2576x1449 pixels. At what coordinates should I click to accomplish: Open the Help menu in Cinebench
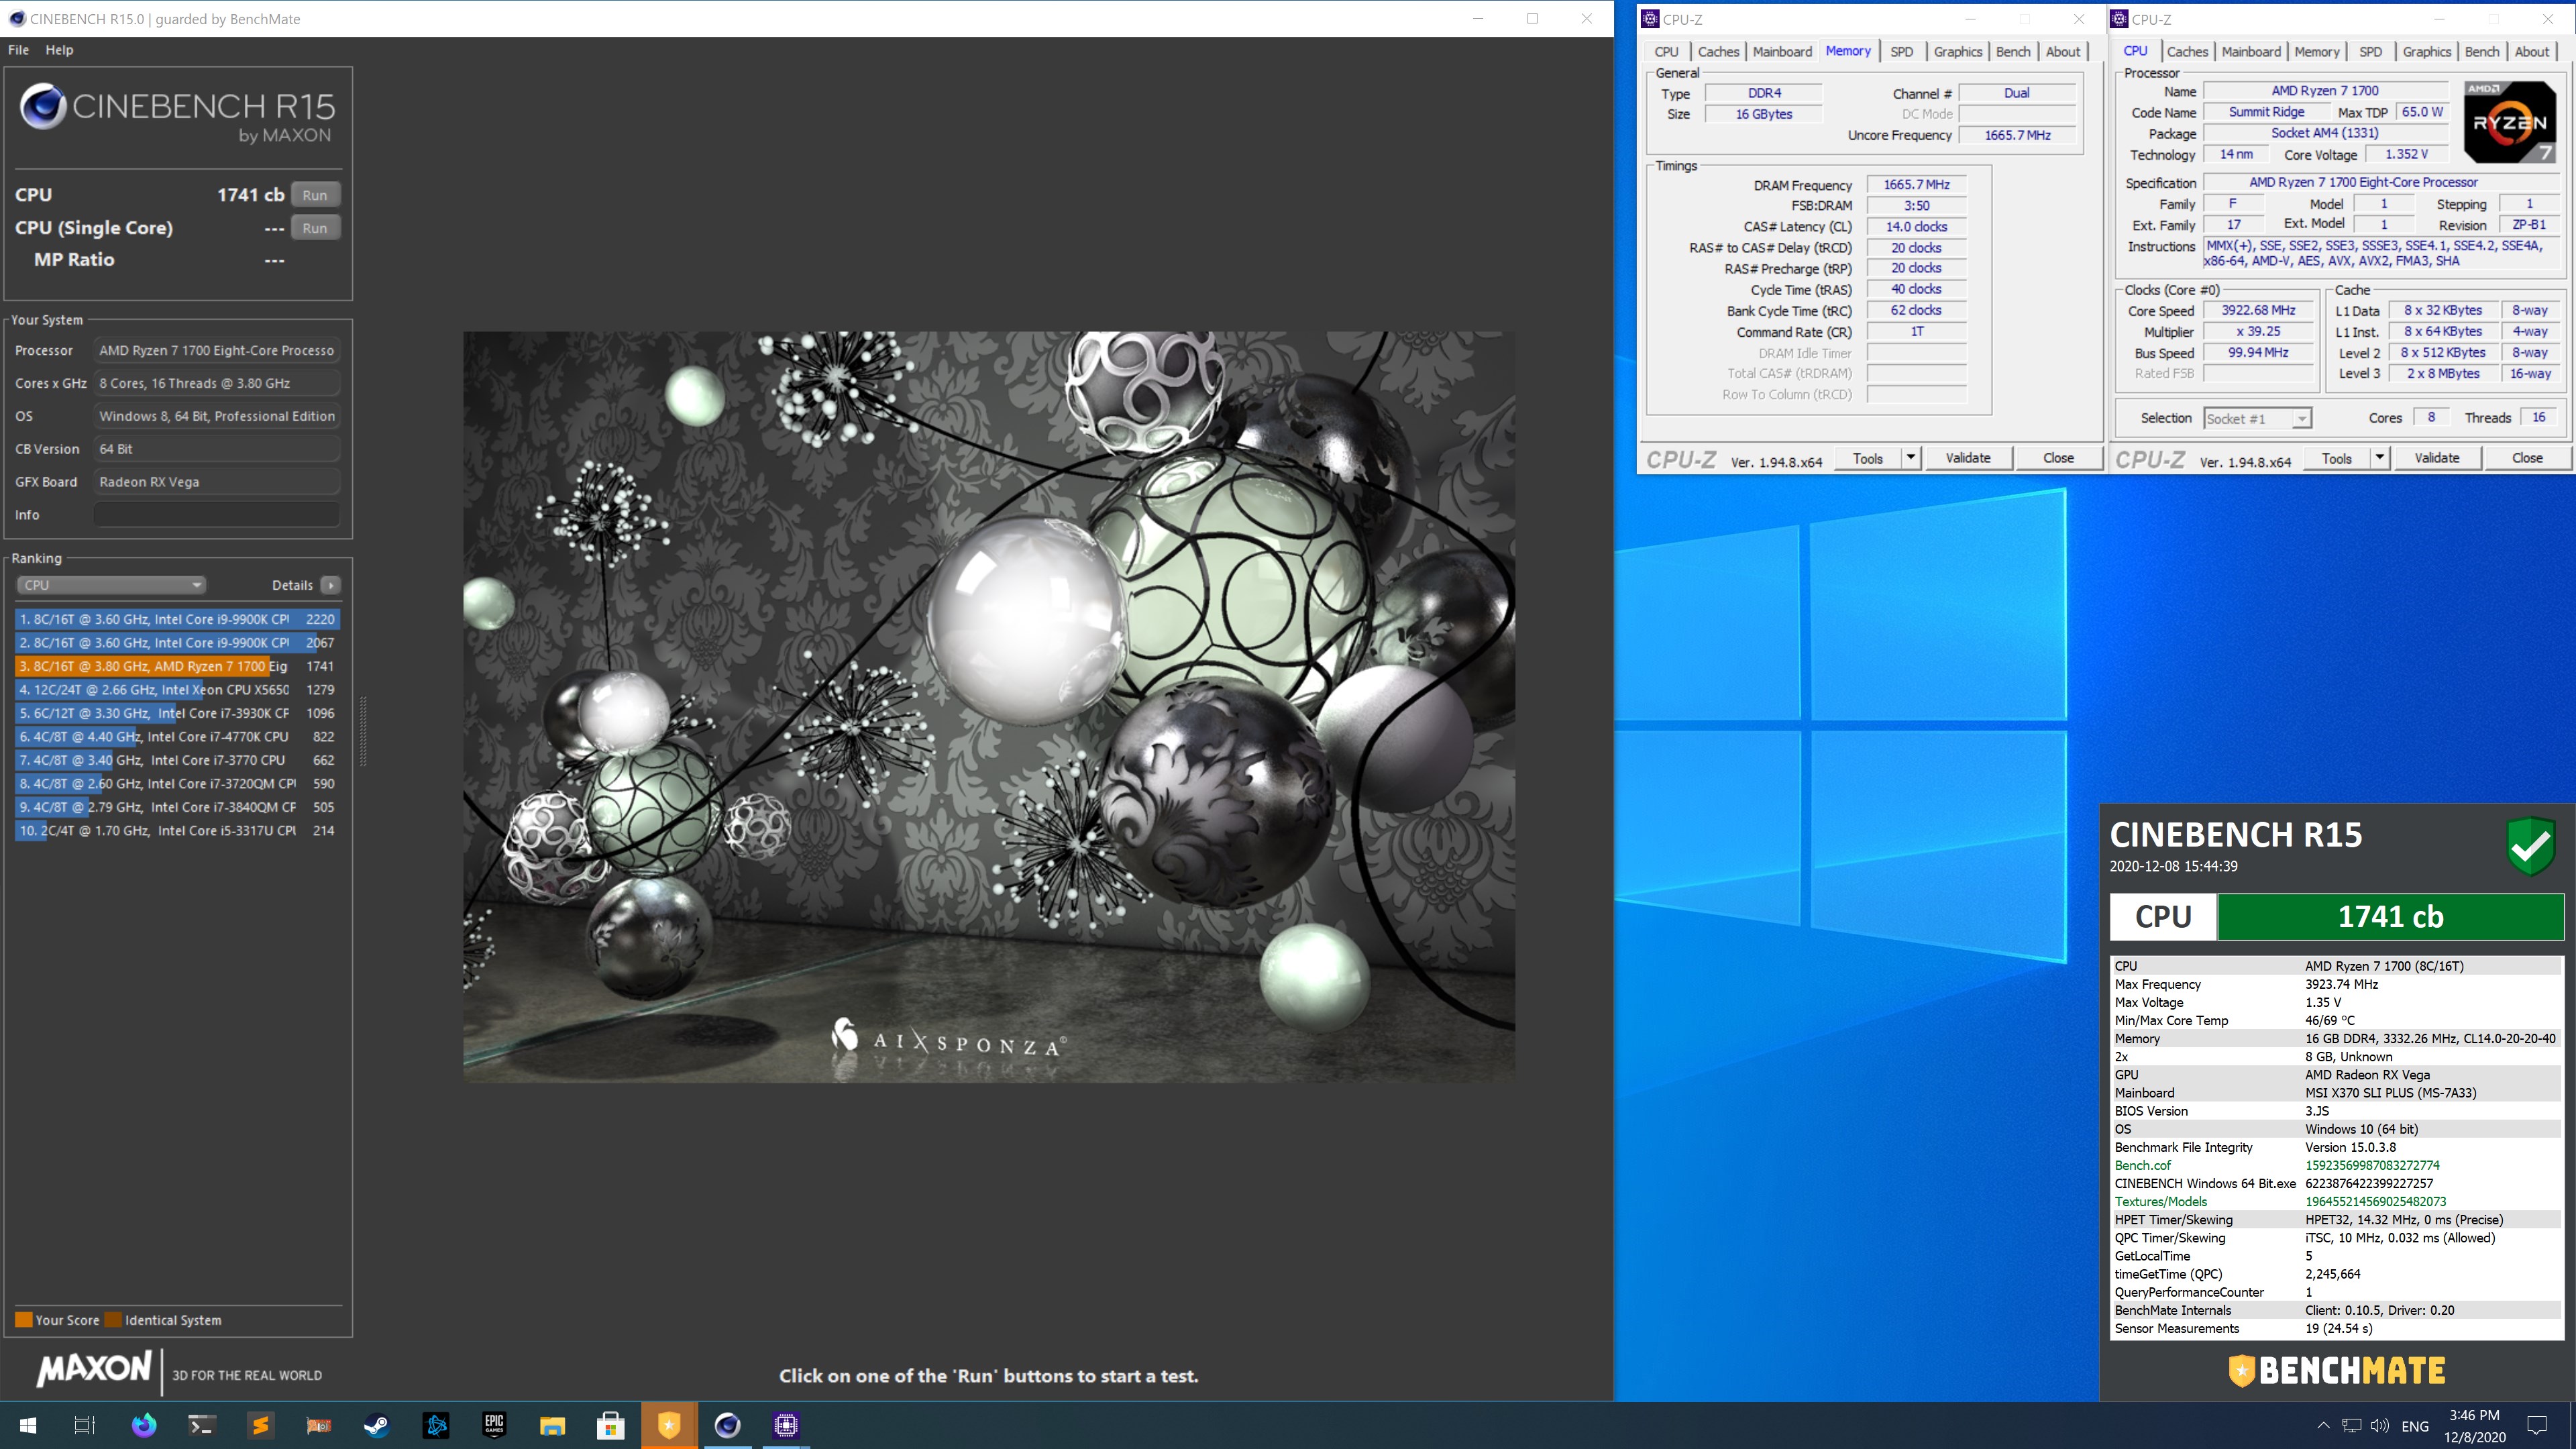pos(59,50)
